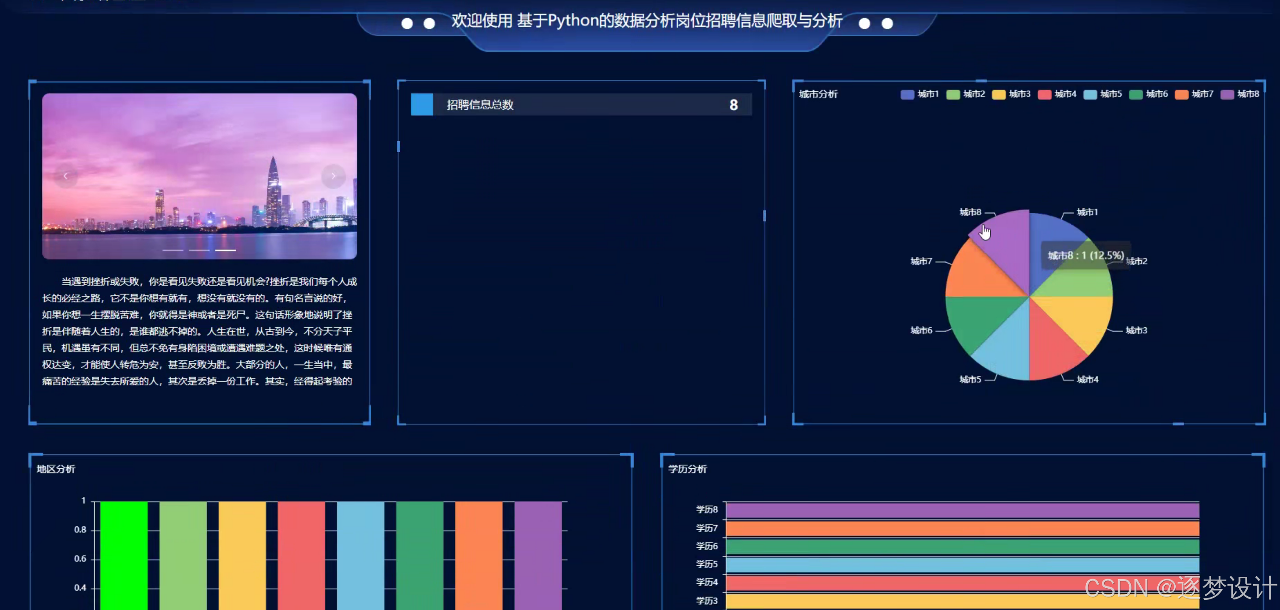
Task: Toggle 城市5 legend item
Action: click(x=1102, y=94)
